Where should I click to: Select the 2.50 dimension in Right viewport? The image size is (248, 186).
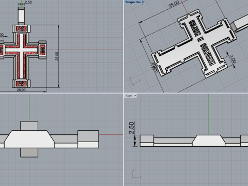(131, 128)
